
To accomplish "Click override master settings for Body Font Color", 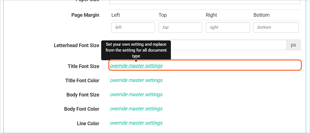I will [136, 109].
